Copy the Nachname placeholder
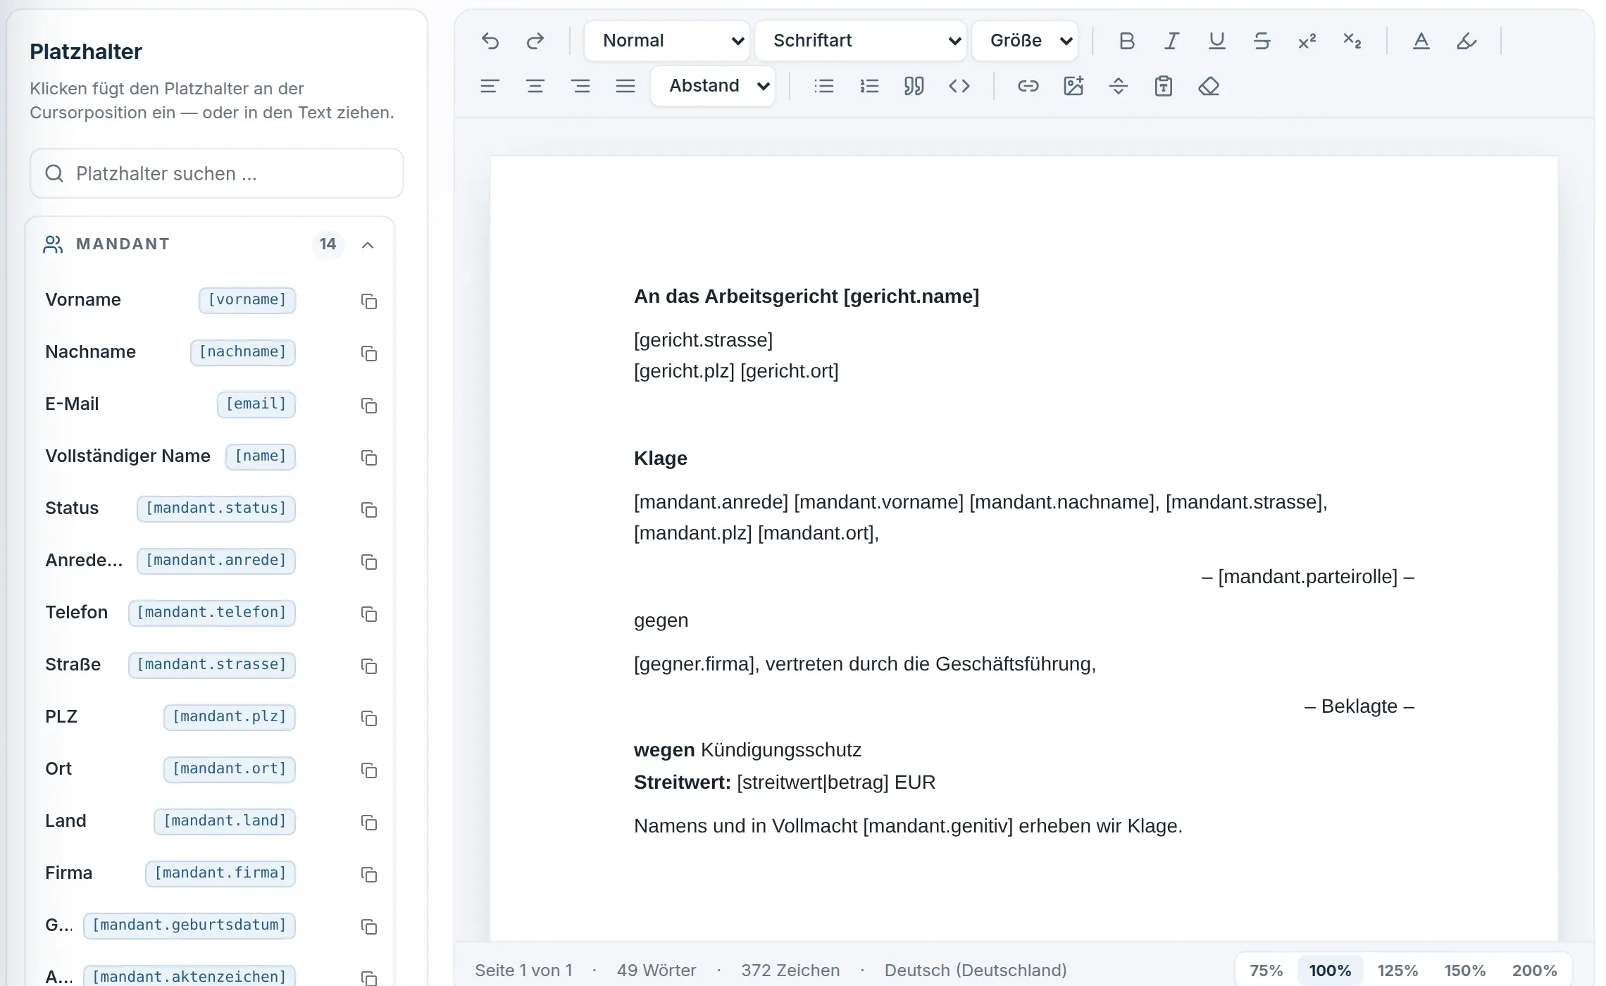The width and height of the screenshot is (1606, 986). tap(369, 353)
